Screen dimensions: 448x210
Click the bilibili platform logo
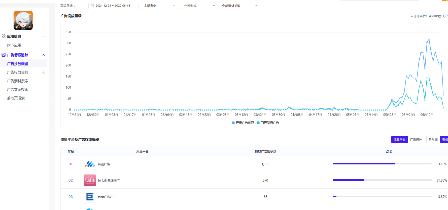tap(90, 180)
